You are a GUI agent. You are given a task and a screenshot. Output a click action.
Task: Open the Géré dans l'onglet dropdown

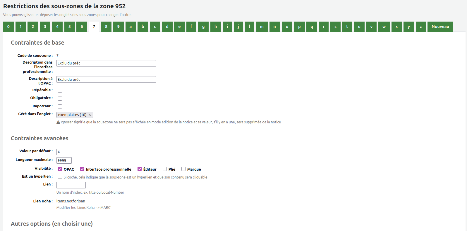(x=75, y=115)
